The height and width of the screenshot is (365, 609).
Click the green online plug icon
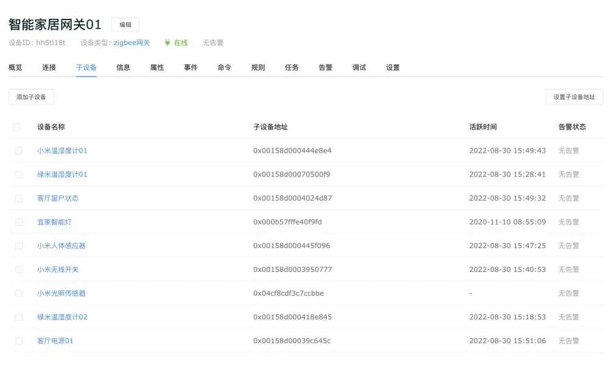[167, 43]
